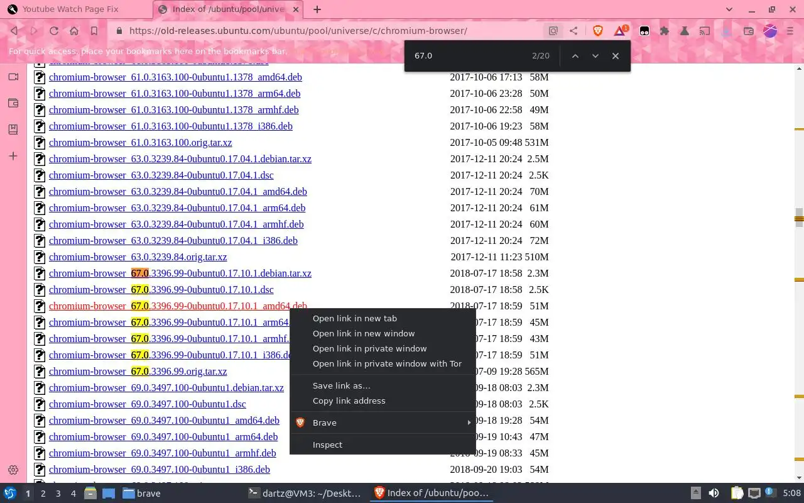This screenshot has width=804, height=503.
Task: Switch to workspace 4 on taskbar
Action: tap(73, 494)
